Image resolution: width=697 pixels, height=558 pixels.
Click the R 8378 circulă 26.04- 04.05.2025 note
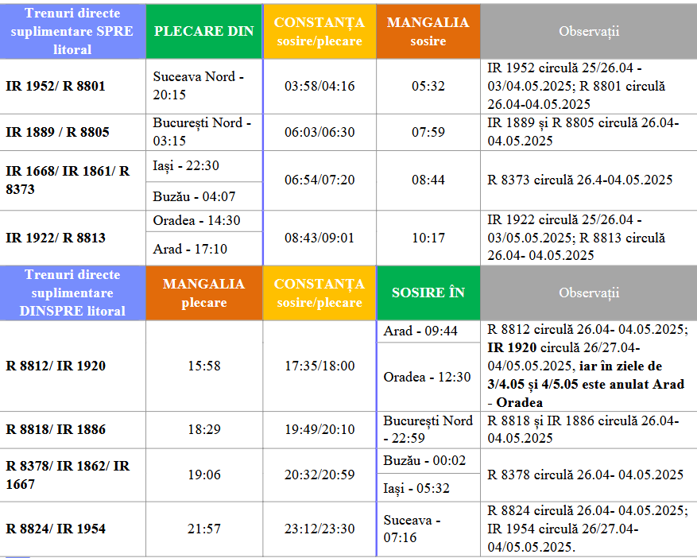pyautogui.click(x=586, y=475)
